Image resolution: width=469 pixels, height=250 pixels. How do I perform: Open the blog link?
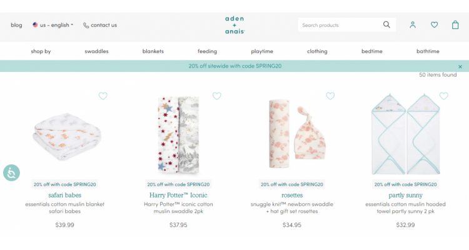coord(16,25)
